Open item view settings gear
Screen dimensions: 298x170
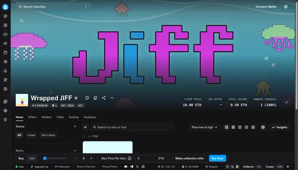(263, 127)
